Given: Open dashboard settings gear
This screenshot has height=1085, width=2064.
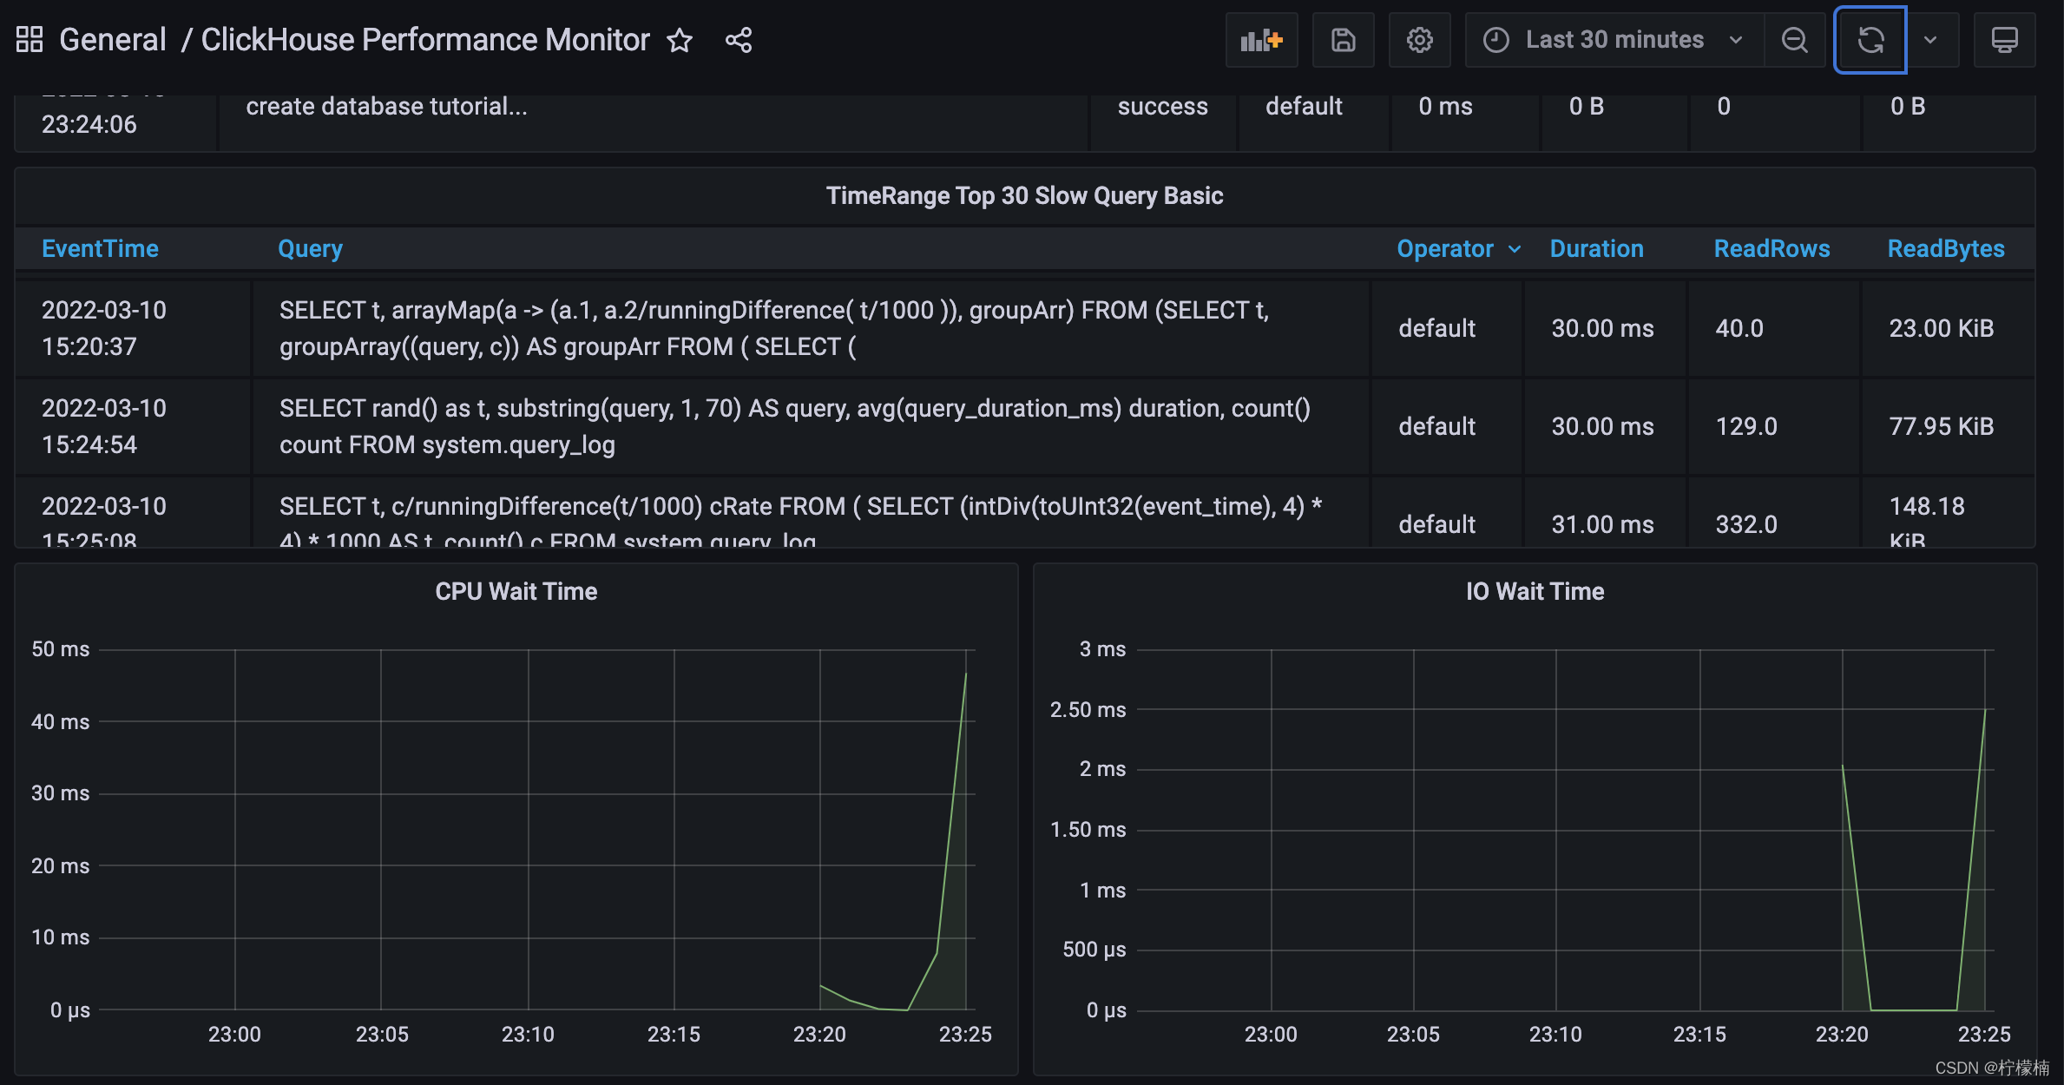Looking at the screenshot, I should [x=1419, y=40].
